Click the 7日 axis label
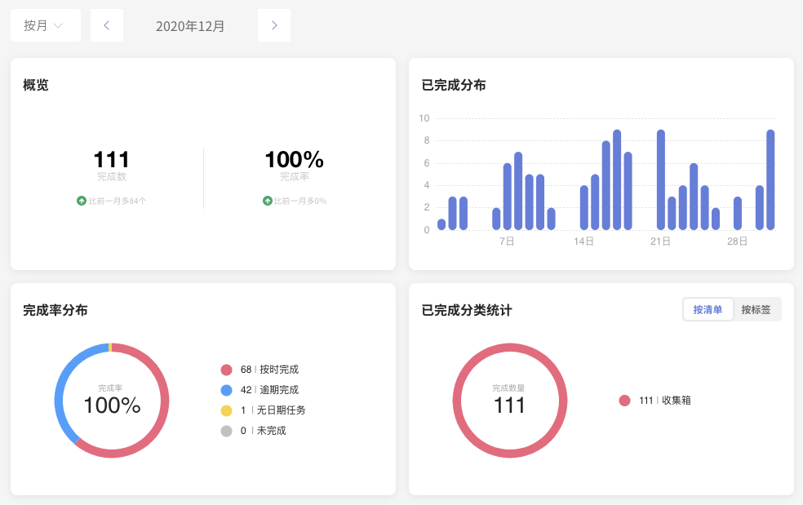Image resolution: width=803 pixels, height=505 pixels. (507, 241)
